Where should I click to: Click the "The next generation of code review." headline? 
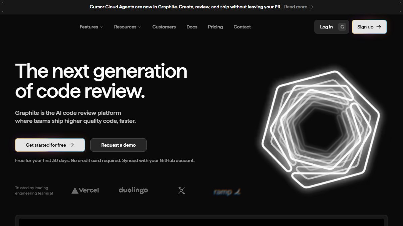click(x=101, y=81)
